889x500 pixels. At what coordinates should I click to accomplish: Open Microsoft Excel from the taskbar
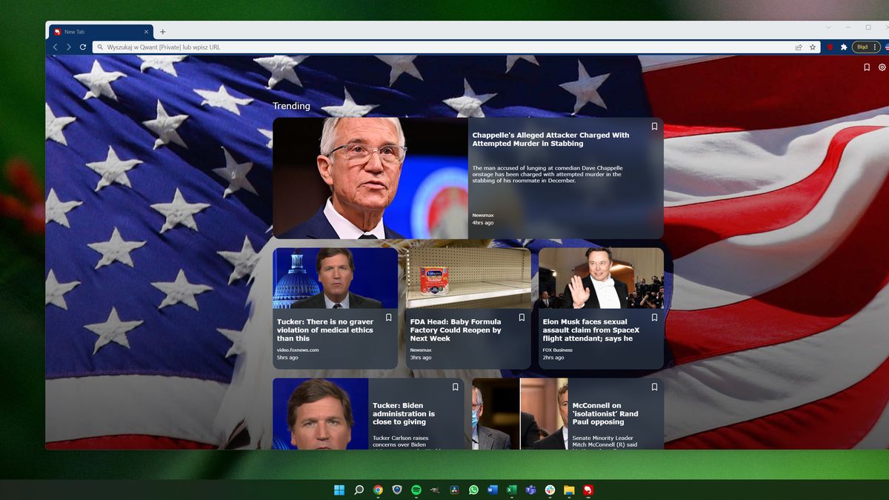(x=512, y=490)
